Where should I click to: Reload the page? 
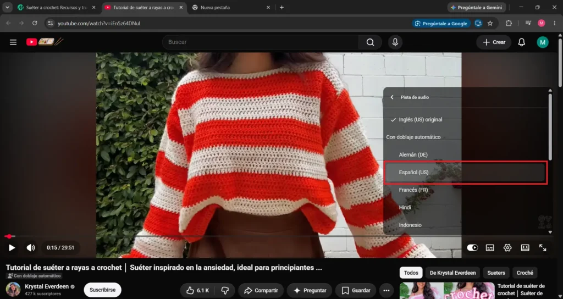pos(35,23)
